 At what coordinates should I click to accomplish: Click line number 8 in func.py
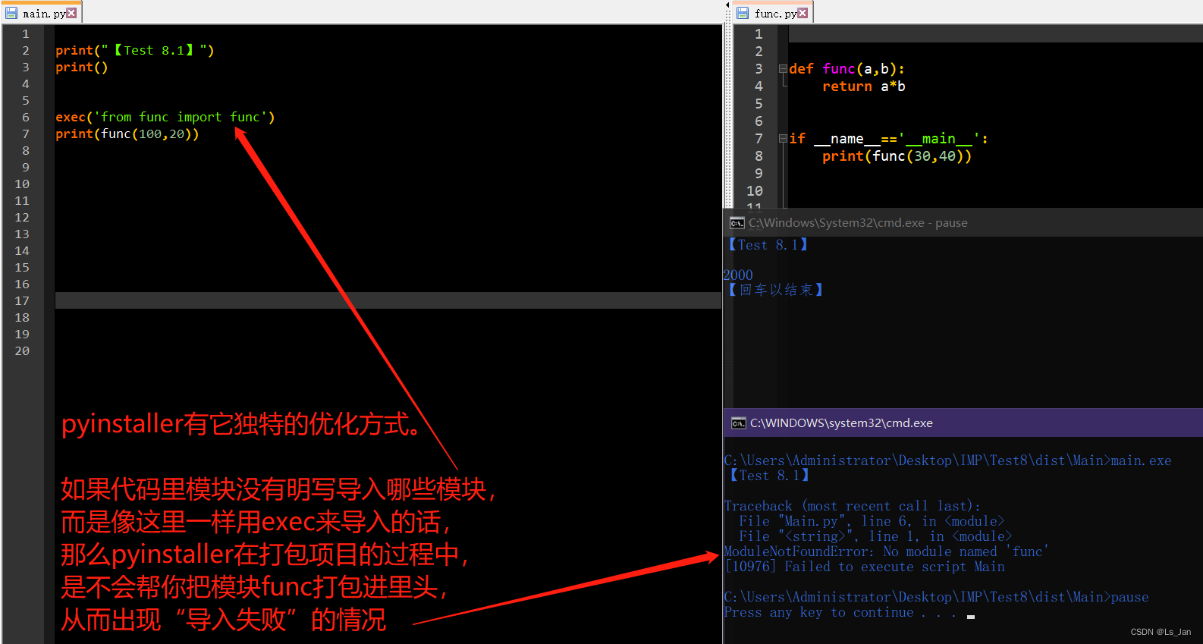point(759,156)
